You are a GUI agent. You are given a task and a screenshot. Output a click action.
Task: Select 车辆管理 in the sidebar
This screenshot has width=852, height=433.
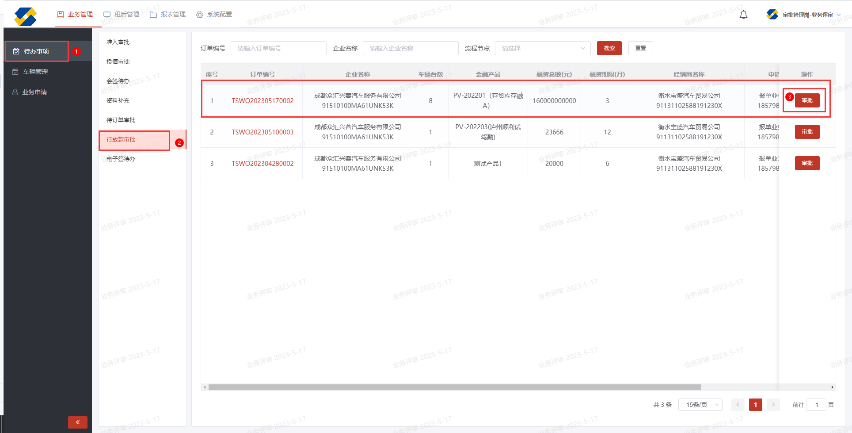(35, 72)
